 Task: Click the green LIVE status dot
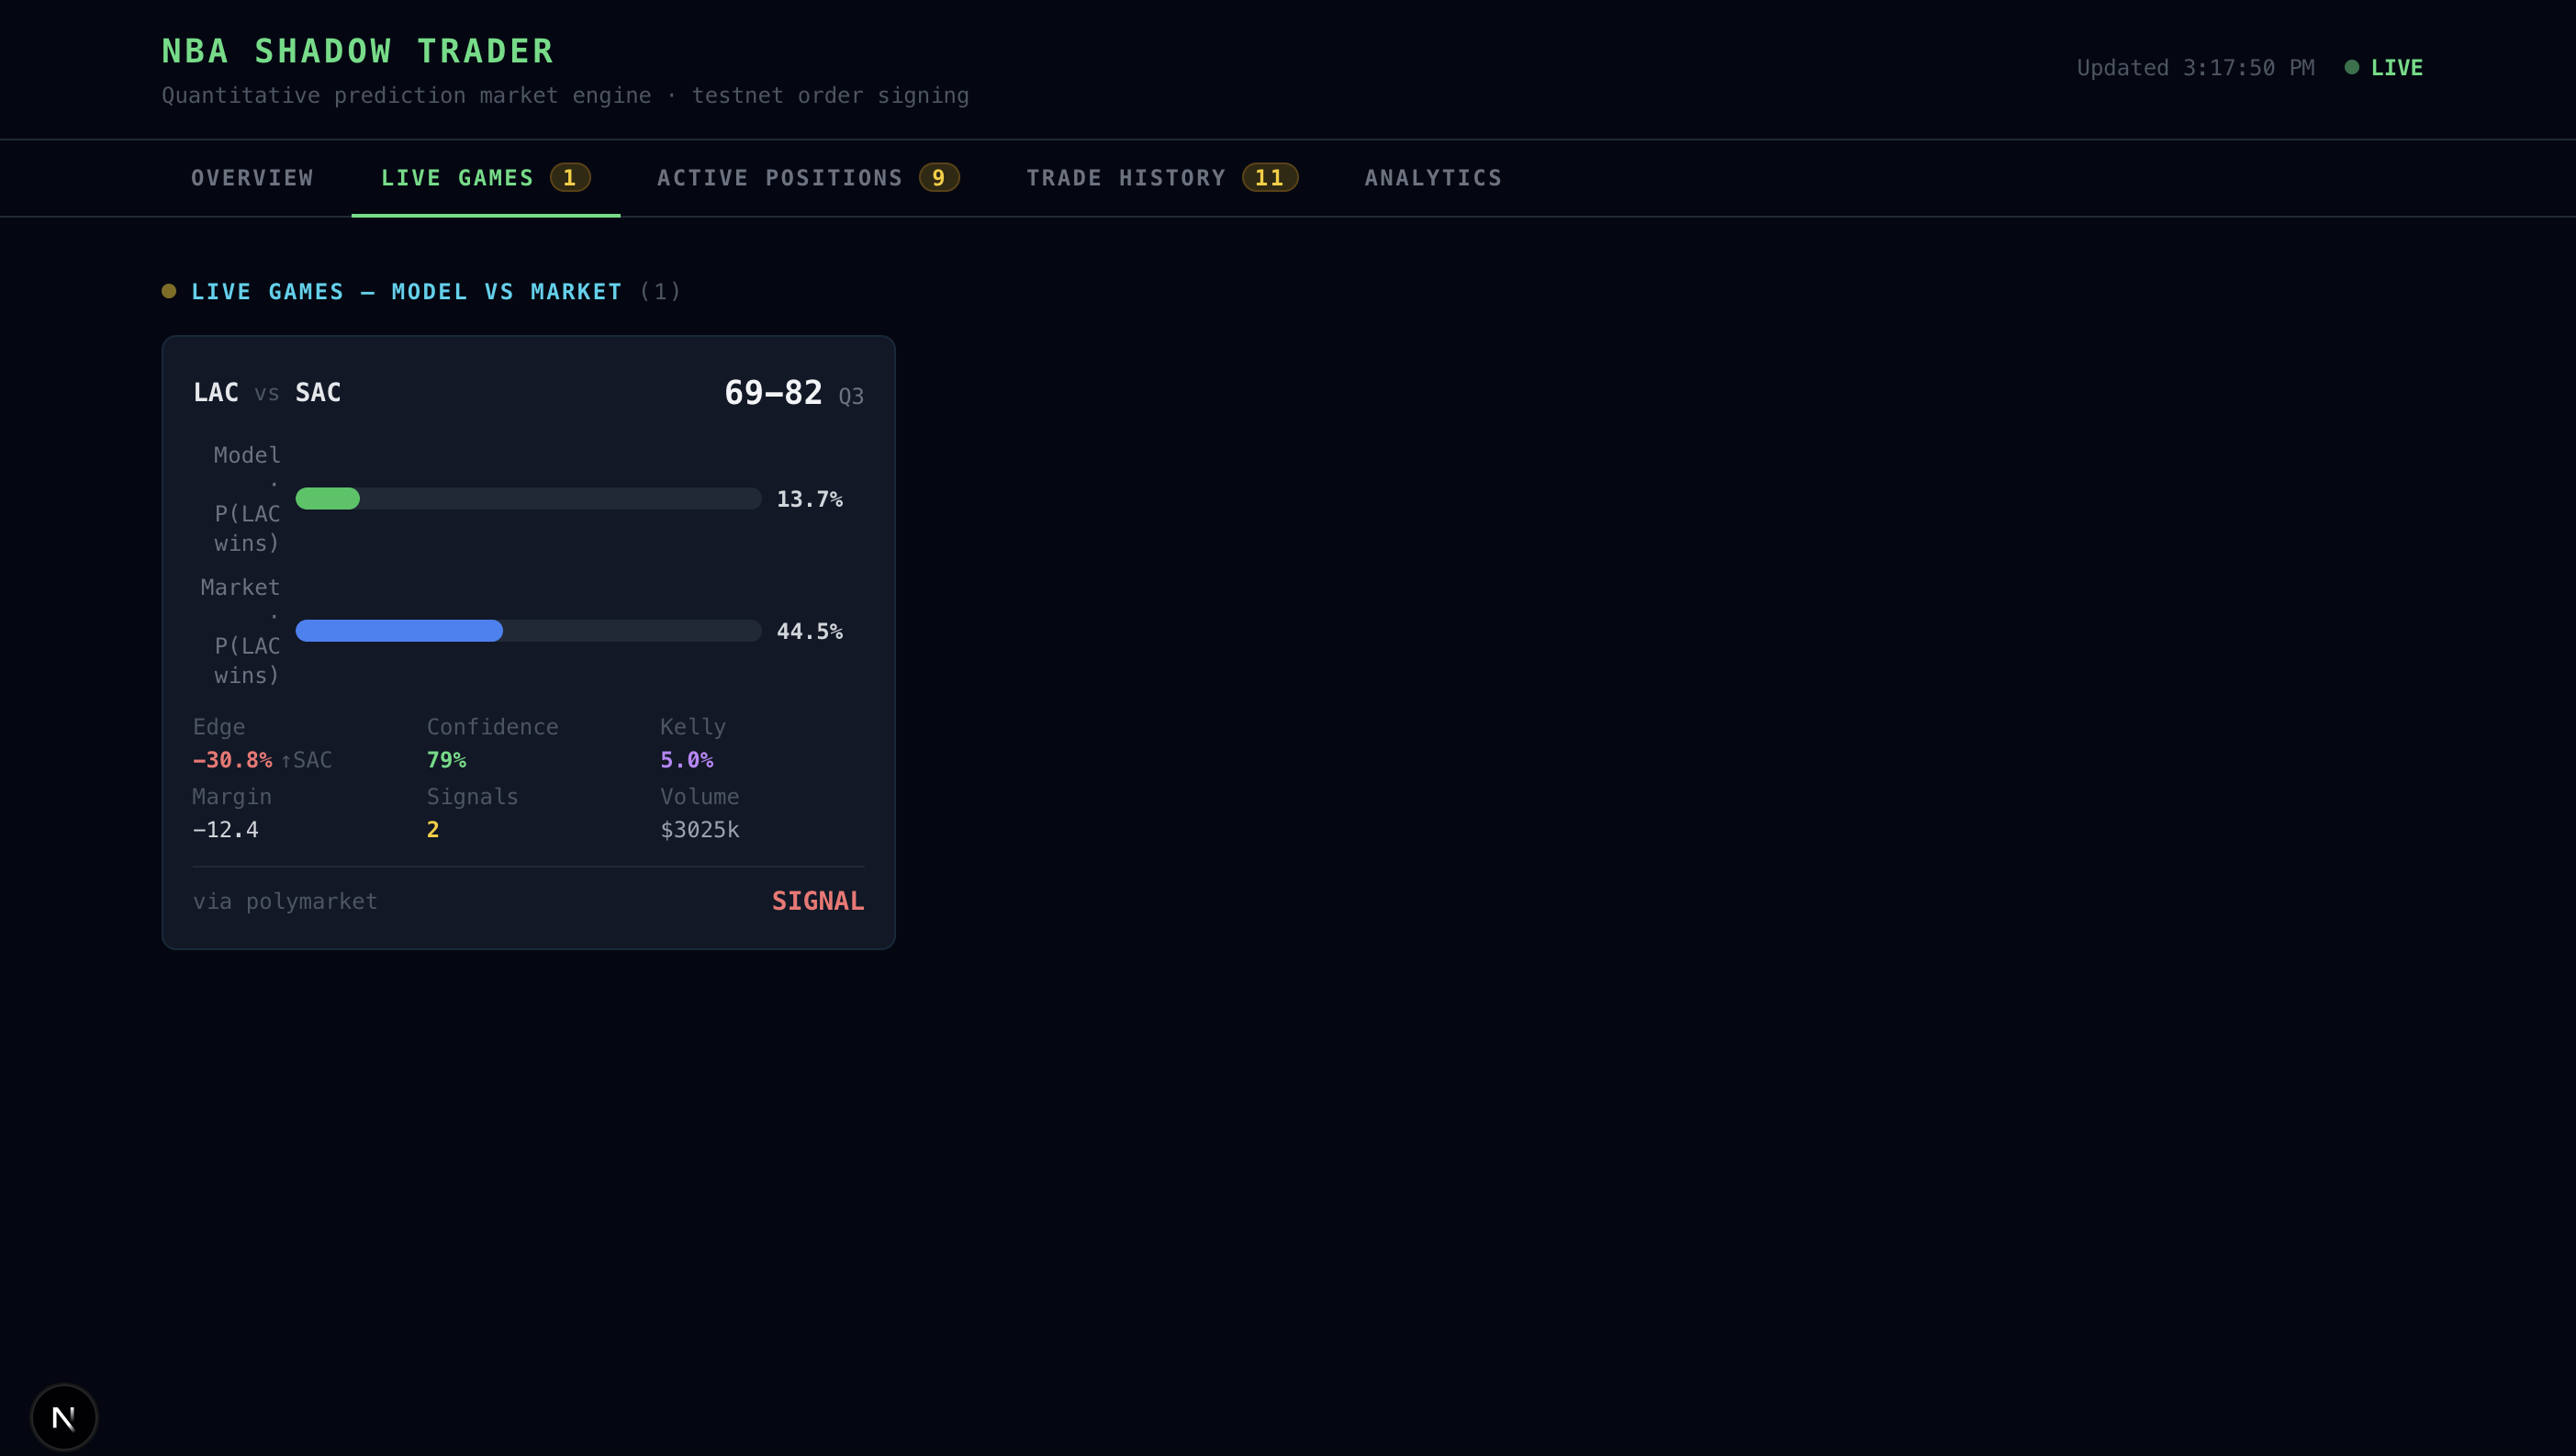(2351, 67)
